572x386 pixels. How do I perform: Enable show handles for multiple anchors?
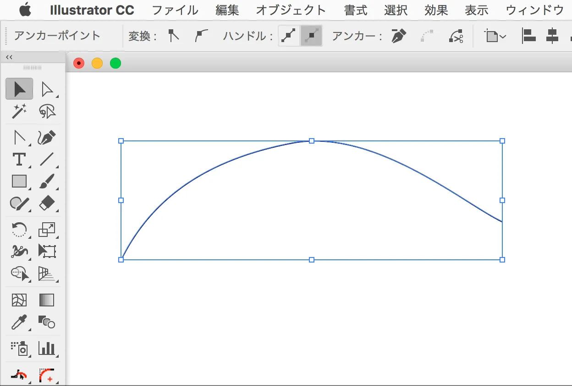[x=289, y=36]
